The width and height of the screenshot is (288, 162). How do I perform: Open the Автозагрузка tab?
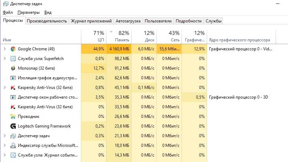128,21
